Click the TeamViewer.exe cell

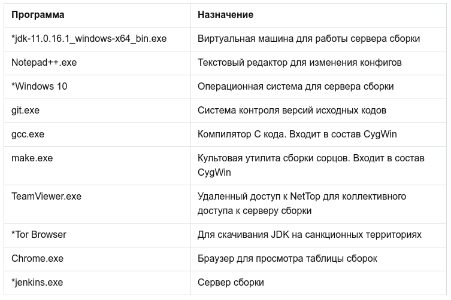(x=97, y=204)
